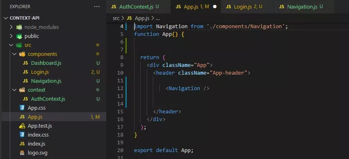Open the Explorer more actions ellipsis
The image size is (349, 159).
pyautogui.click(x=97, y=7)
